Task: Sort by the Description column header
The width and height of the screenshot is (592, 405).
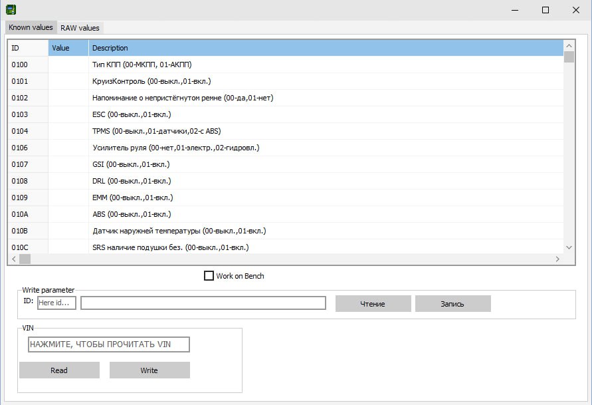Action: tap(326, 48)
